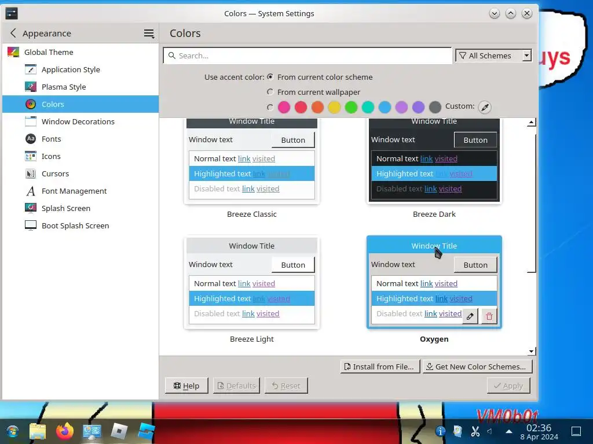The height and width of the screenshot is (444, 593).
Task: Click the Font Management icon
Action: click(31, 191)
